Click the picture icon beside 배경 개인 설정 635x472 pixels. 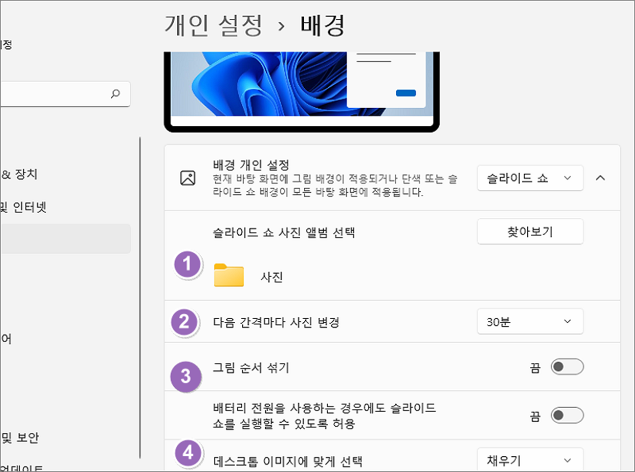[x=188, y=178]
